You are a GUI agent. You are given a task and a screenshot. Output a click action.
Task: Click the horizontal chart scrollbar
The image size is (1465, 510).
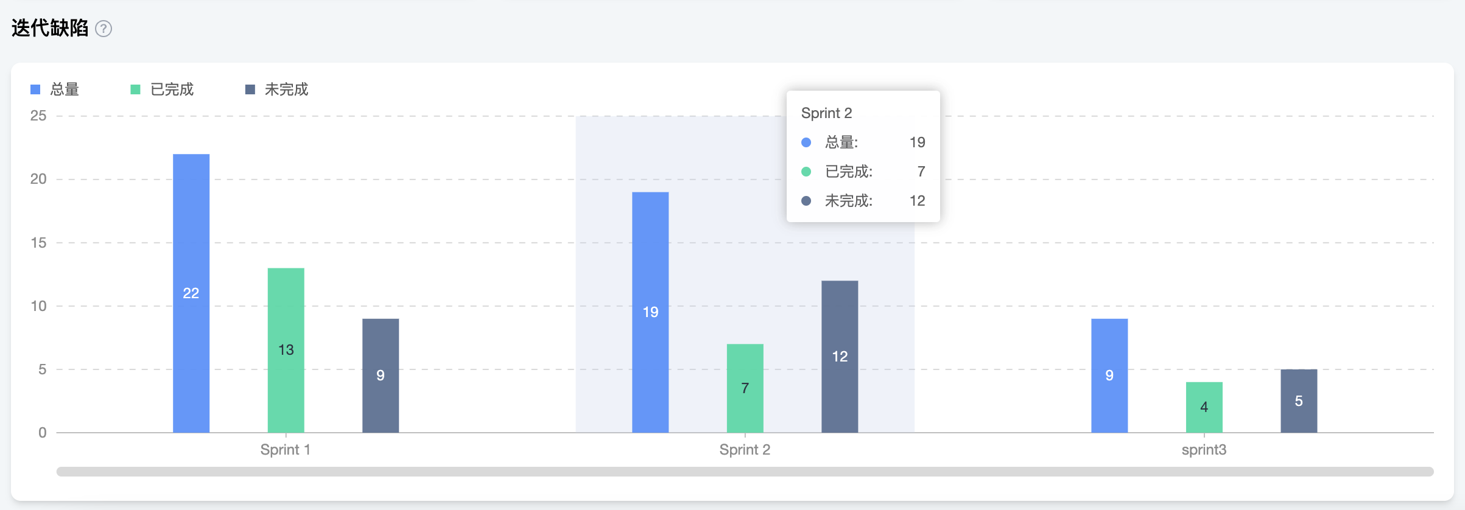coord(745,472)
